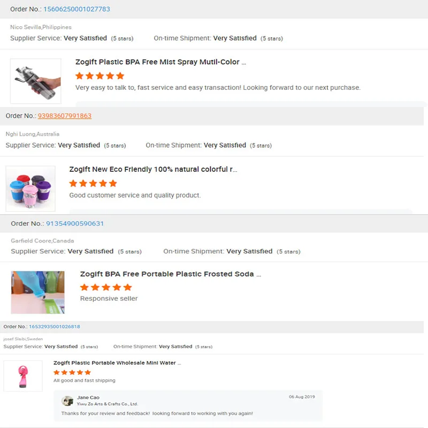This screenshot has height=428, width=428.
Task: Open Zogift Plastic Portable Mini Water title
Action: click(x=117, y=363)
